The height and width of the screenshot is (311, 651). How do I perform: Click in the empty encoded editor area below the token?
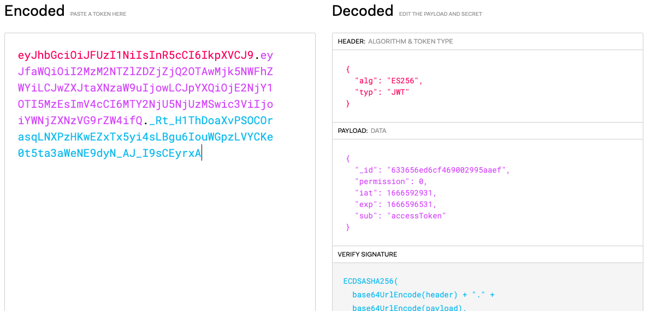pyautogui.click(x=160, y=236)
